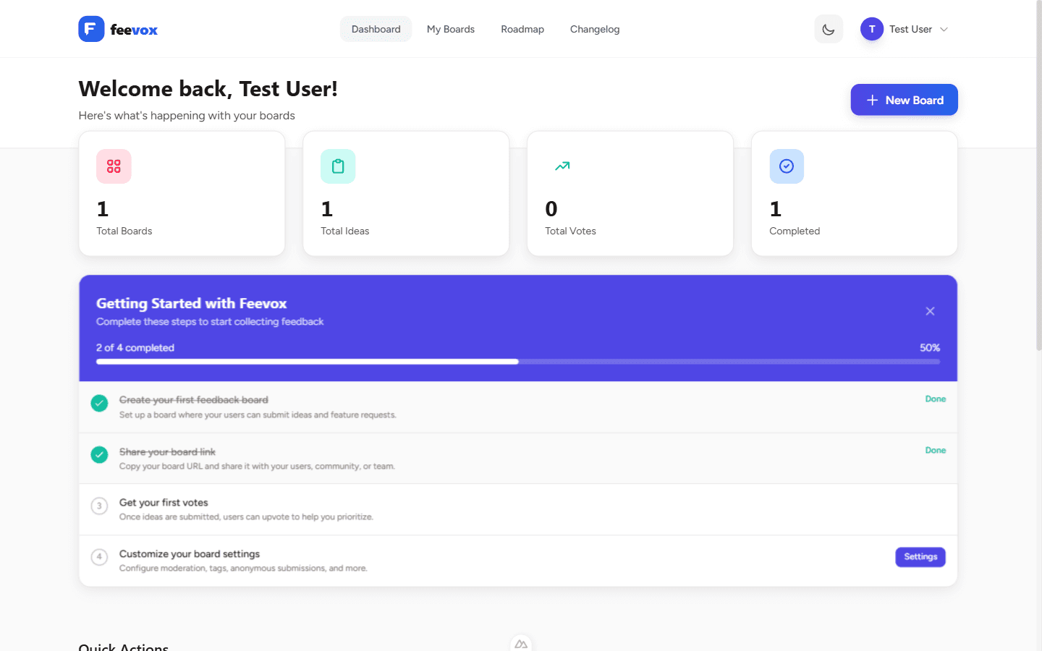Screen dimensions: 1042x651
Task: Click the Completed checkmark circle icon
Action: coord(787,166)
